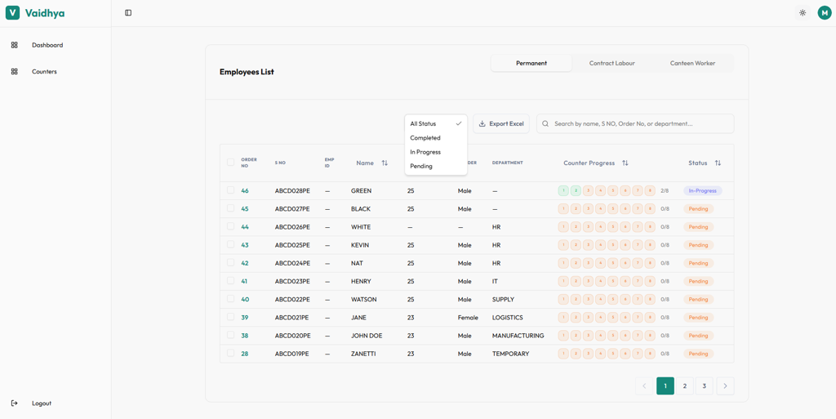Check the row checkbox for GREEN
The width and height of the screenshot is (836, 419).
pos(230,189)
